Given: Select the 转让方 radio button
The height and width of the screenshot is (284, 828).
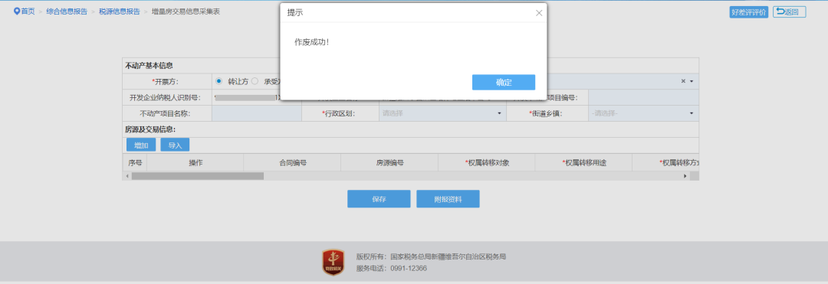Looking at the screenshot, I should click(x=219, y=81).
